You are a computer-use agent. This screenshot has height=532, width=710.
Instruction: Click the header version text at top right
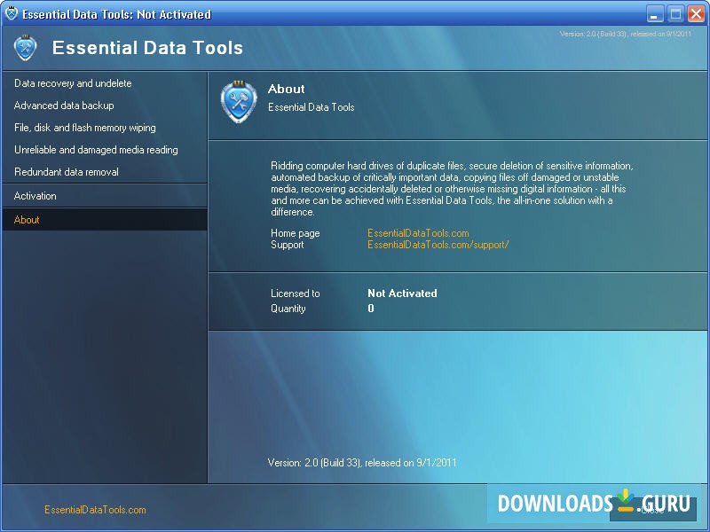pyautogui.click(x=626, y=34)
